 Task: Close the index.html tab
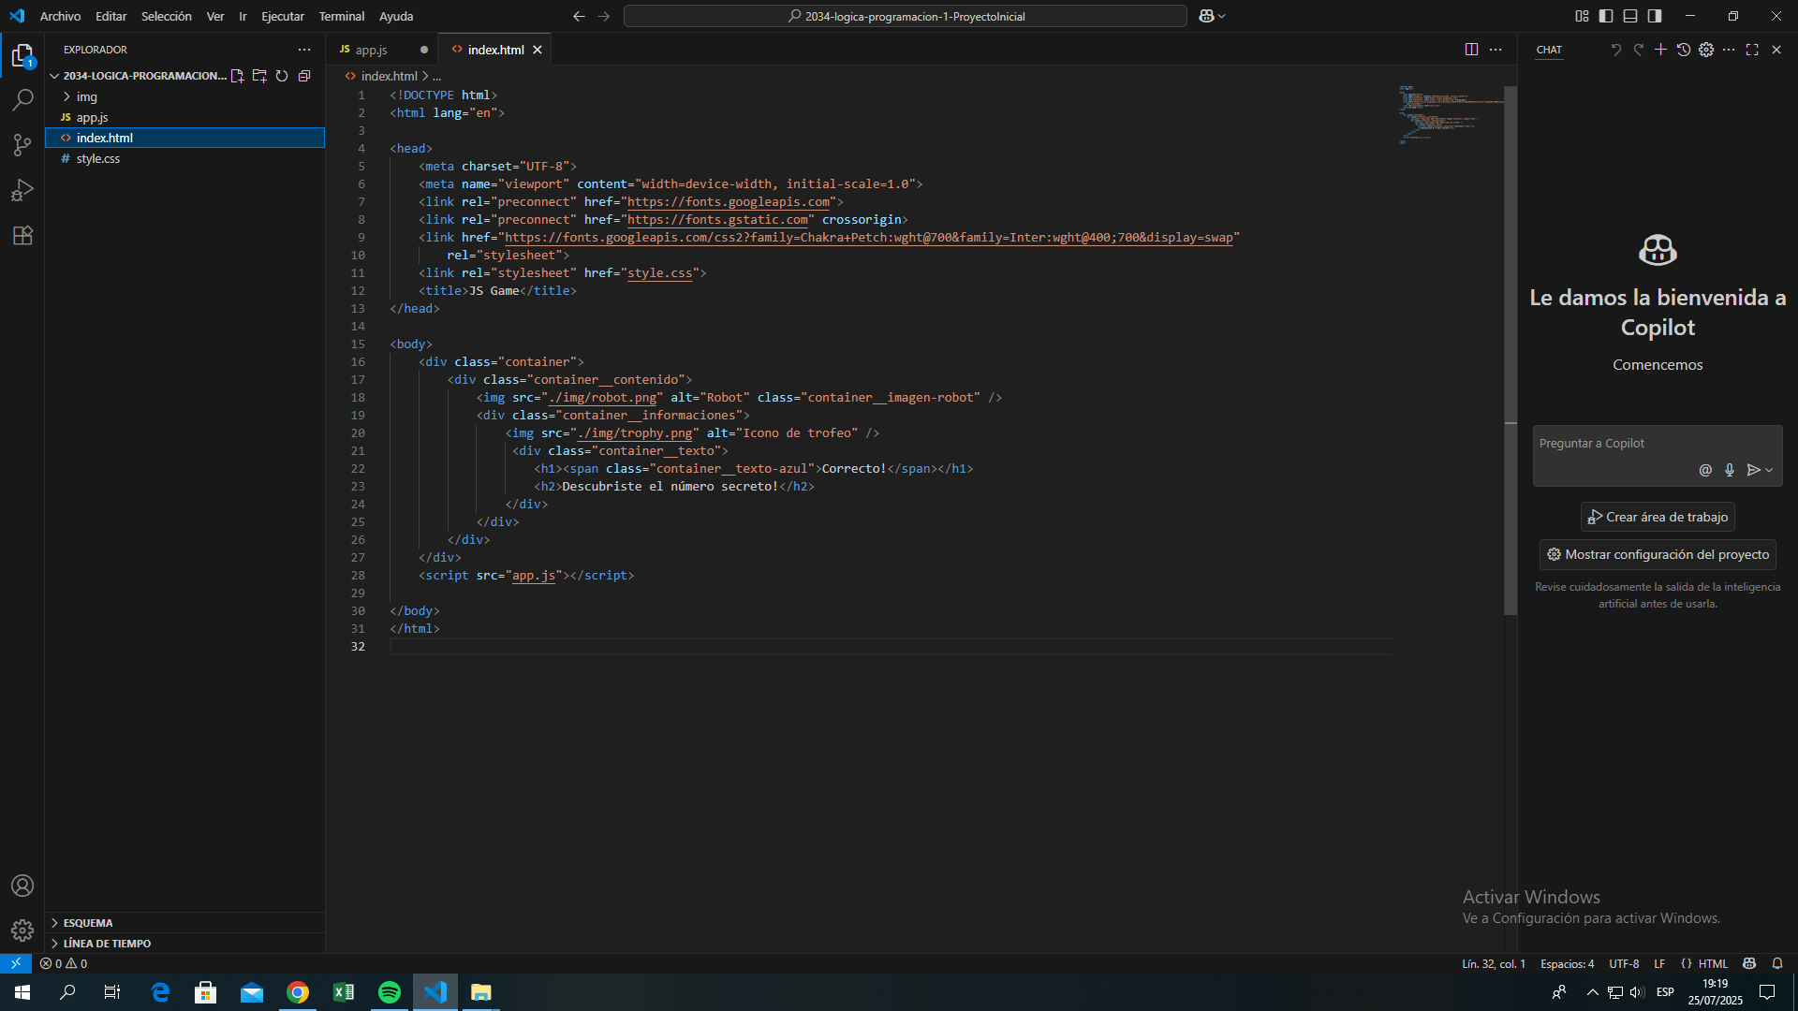(x=538, y=50)
